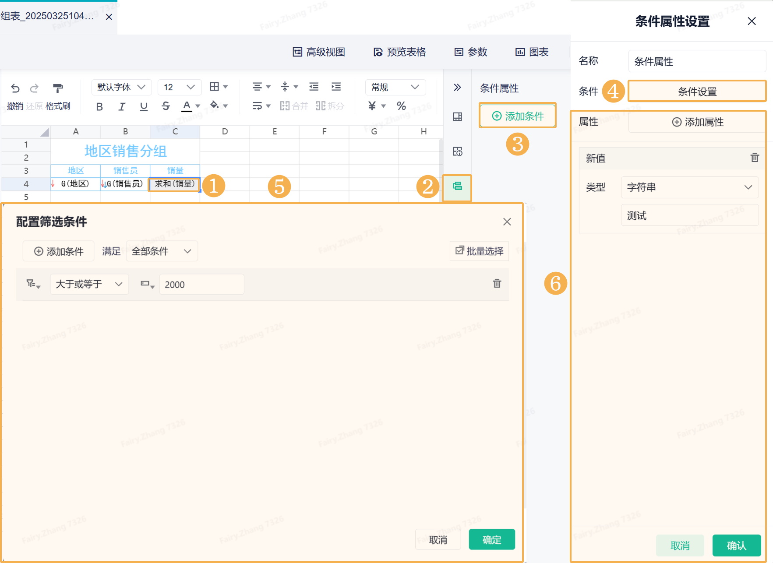The height and width of the screenshot is (563, 773).
Task: Activate the format painter (格式刷) tool
Action: [x=58, y=88]
